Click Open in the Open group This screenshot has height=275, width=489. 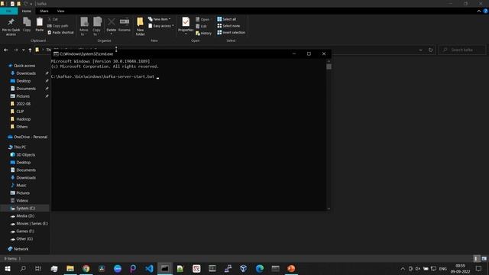[202, 19]
